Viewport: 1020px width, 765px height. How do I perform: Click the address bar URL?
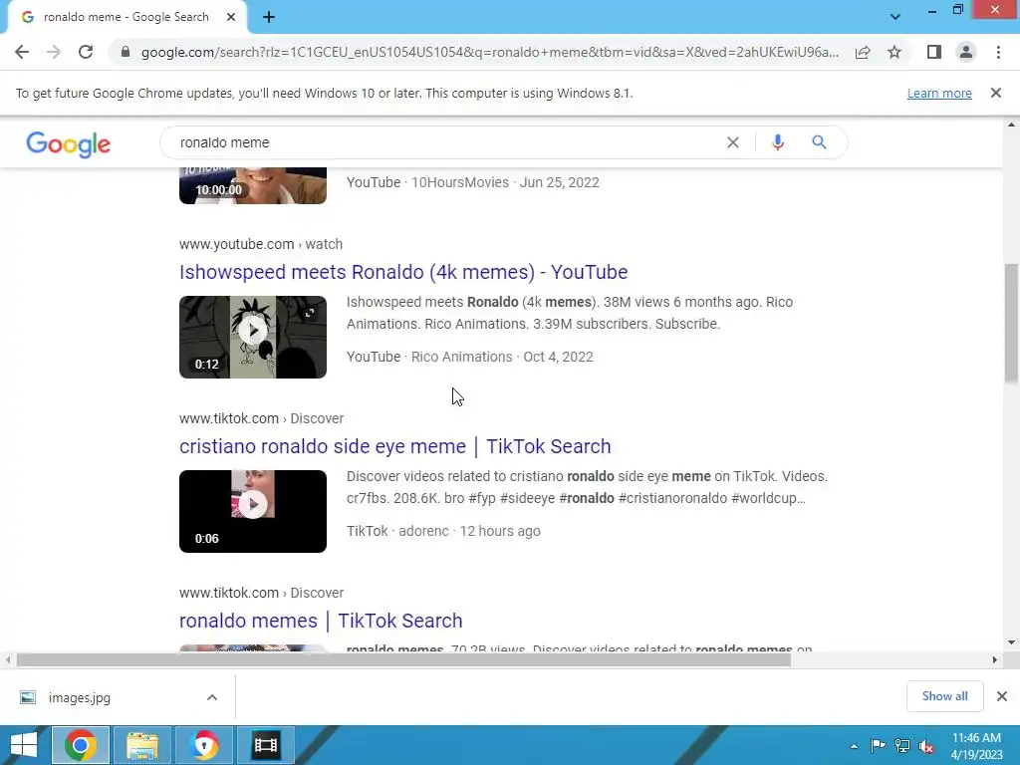pyautogui.click(x=490, y=52)
